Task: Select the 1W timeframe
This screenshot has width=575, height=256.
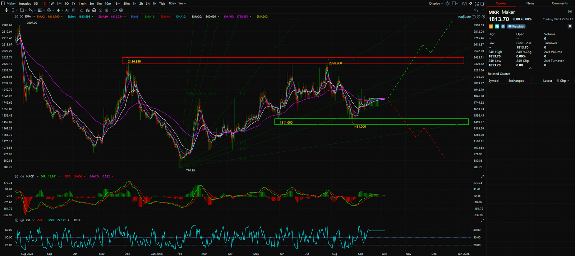Action: click(51, 4)
